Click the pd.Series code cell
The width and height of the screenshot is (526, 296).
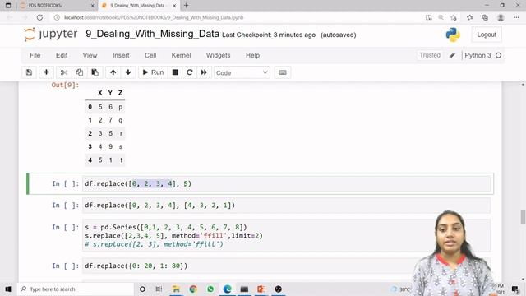coord(287,236)
